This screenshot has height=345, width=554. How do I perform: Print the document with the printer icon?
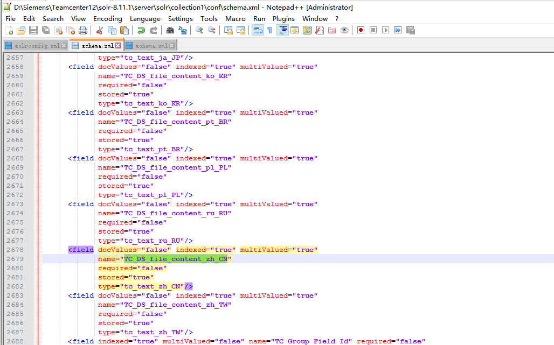(83, 30)
